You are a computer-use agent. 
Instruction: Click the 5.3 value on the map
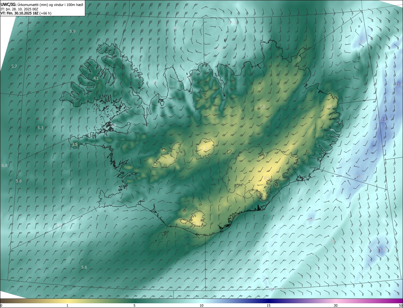(x=40, y=128)
